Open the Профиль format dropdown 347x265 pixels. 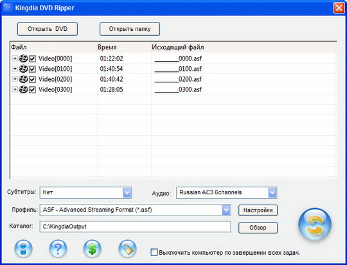tap(226, 210)
